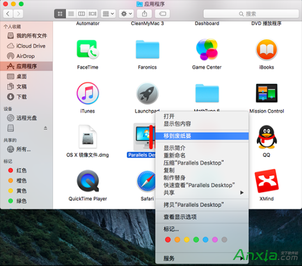
Task: Apply the blue tag in context menu
Action: tap(206, 240)
